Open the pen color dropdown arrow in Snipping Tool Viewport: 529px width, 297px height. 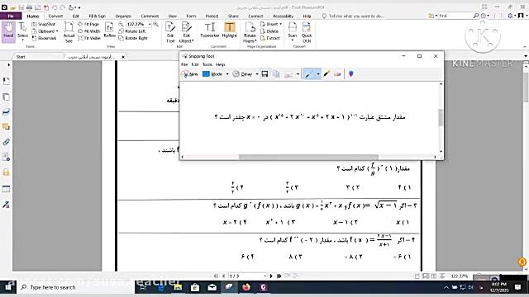tap(318, 74)
